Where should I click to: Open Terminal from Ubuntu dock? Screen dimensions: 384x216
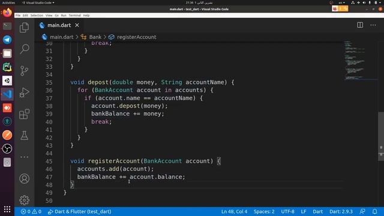pos(7,26)
